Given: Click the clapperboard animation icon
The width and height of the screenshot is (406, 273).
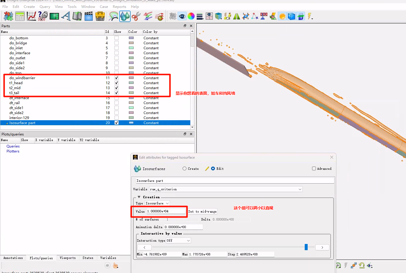Looking at the screenshot, I should tap(89, 16).
